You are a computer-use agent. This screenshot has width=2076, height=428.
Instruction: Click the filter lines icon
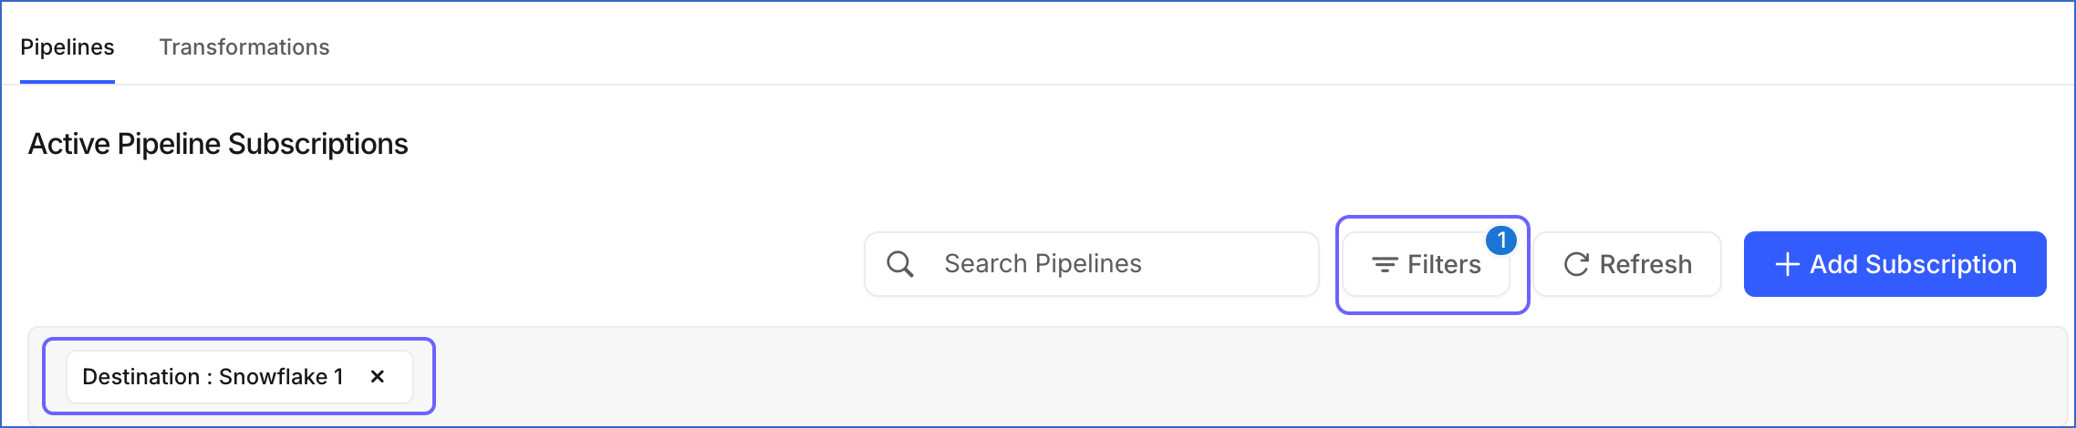coord(1385,265)
